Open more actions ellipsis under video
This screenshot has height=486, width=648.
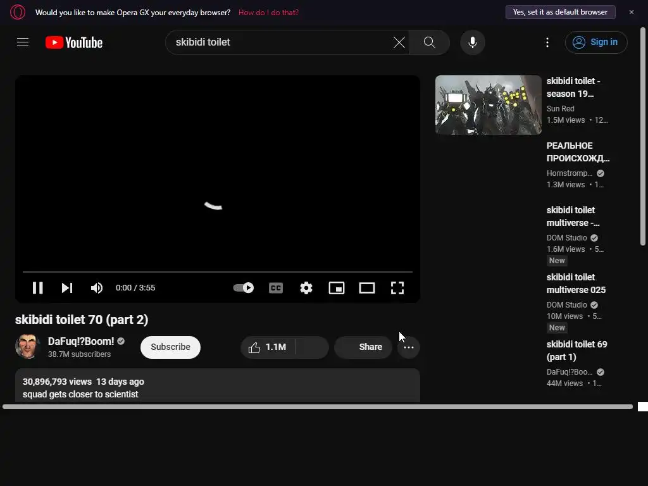(x=408, y=347)
